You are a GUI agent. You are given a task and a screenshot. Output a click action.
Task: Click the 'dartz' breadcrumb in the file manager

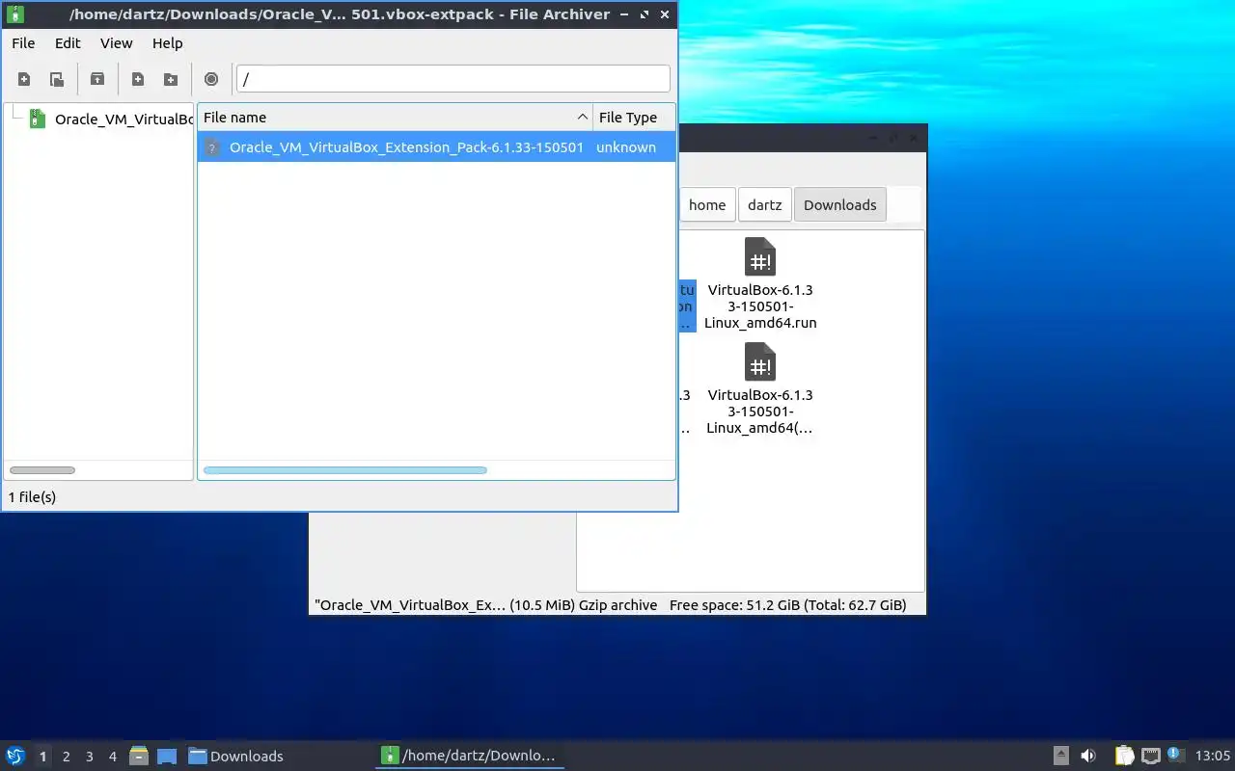764,204
